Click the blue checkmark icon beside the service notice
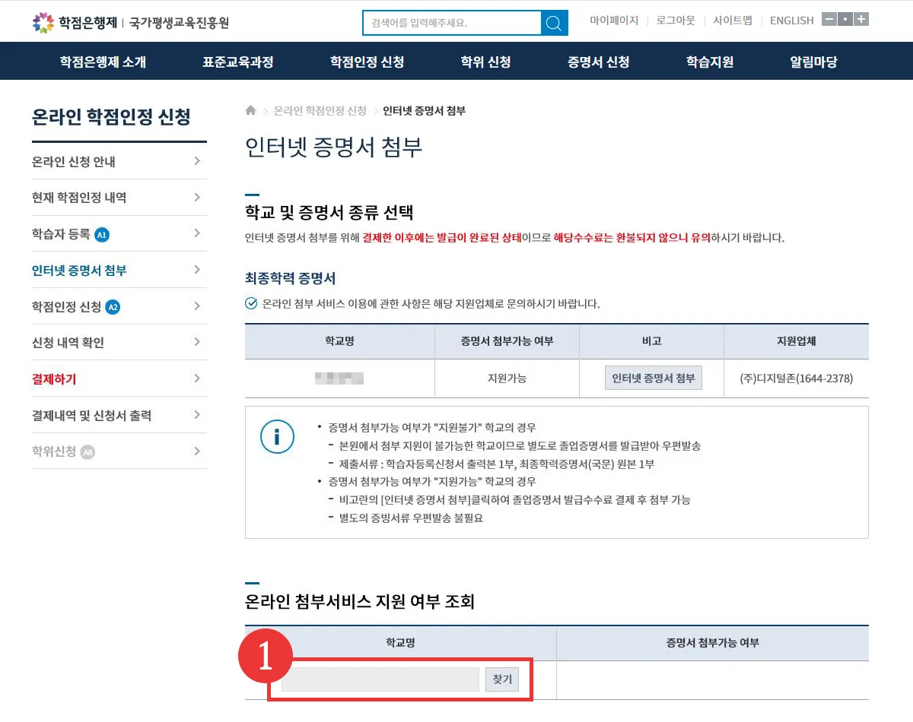Screen dimensions: 913x722 pos(251,303)
